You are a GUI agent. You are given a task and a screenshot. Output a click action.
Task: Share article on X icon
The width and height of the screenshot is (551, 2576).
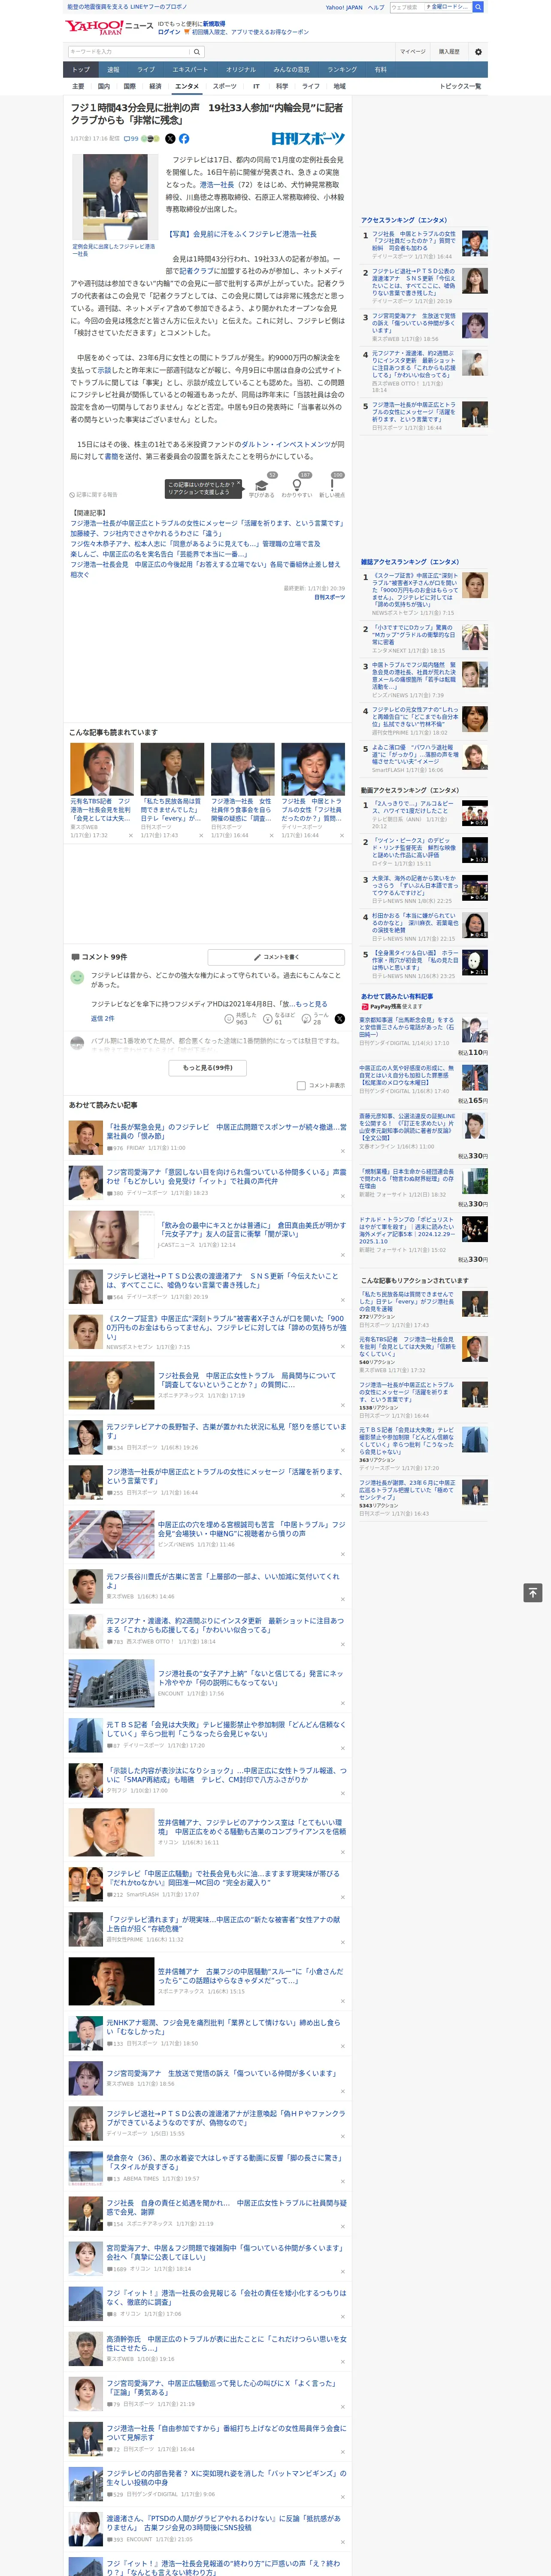[170, 139]
